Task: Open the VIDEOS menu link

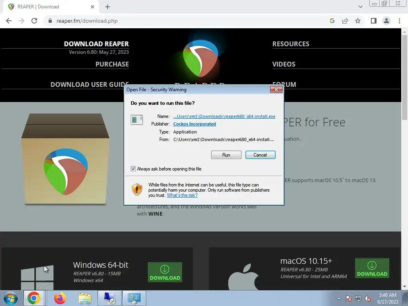Action: [x=284, y=64]
